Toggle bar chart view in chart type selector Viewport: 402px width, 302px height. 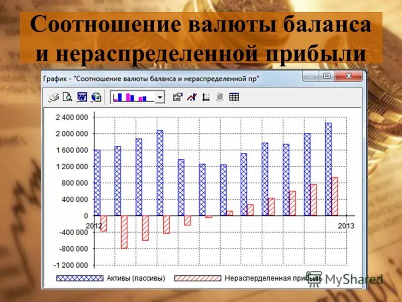coord(131,97)
